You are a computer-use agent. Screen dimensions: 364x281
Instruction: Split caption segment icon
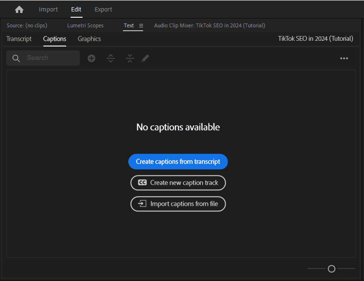(x=111, y=58)
